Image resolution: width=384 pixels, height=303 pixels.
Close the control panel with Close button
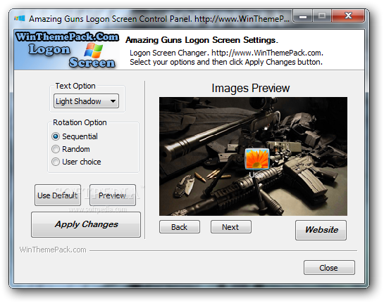coord(329,268)
